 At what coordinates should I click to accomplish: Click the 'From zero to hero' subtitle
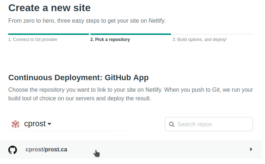[87, 21]
